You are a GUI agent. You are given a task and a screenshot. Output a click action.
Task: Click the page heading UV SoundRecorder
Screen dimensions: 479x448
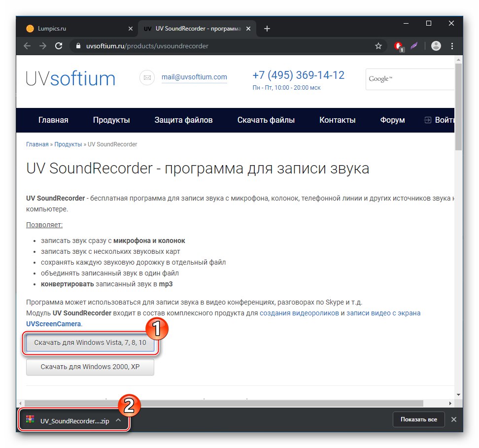(x=198, y=169)
